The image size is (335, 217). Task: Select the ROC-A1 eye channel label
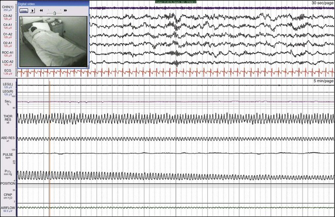[8, 53]
